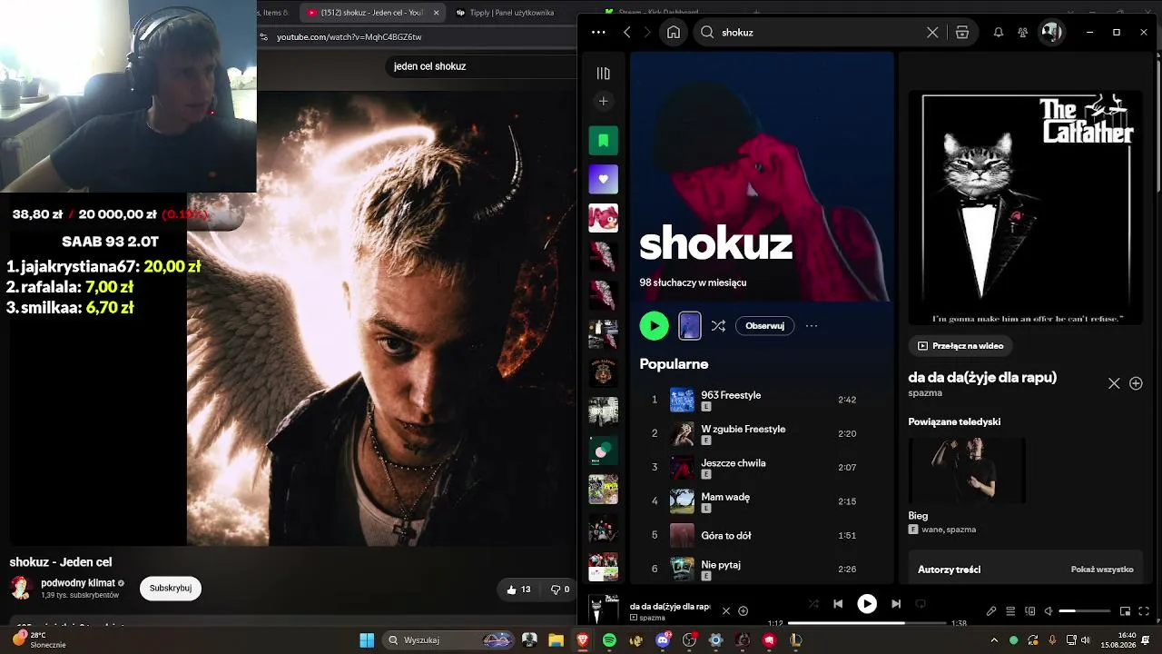Switch to the Tipply Panel użytkownika browser tab

pos(506,13)
